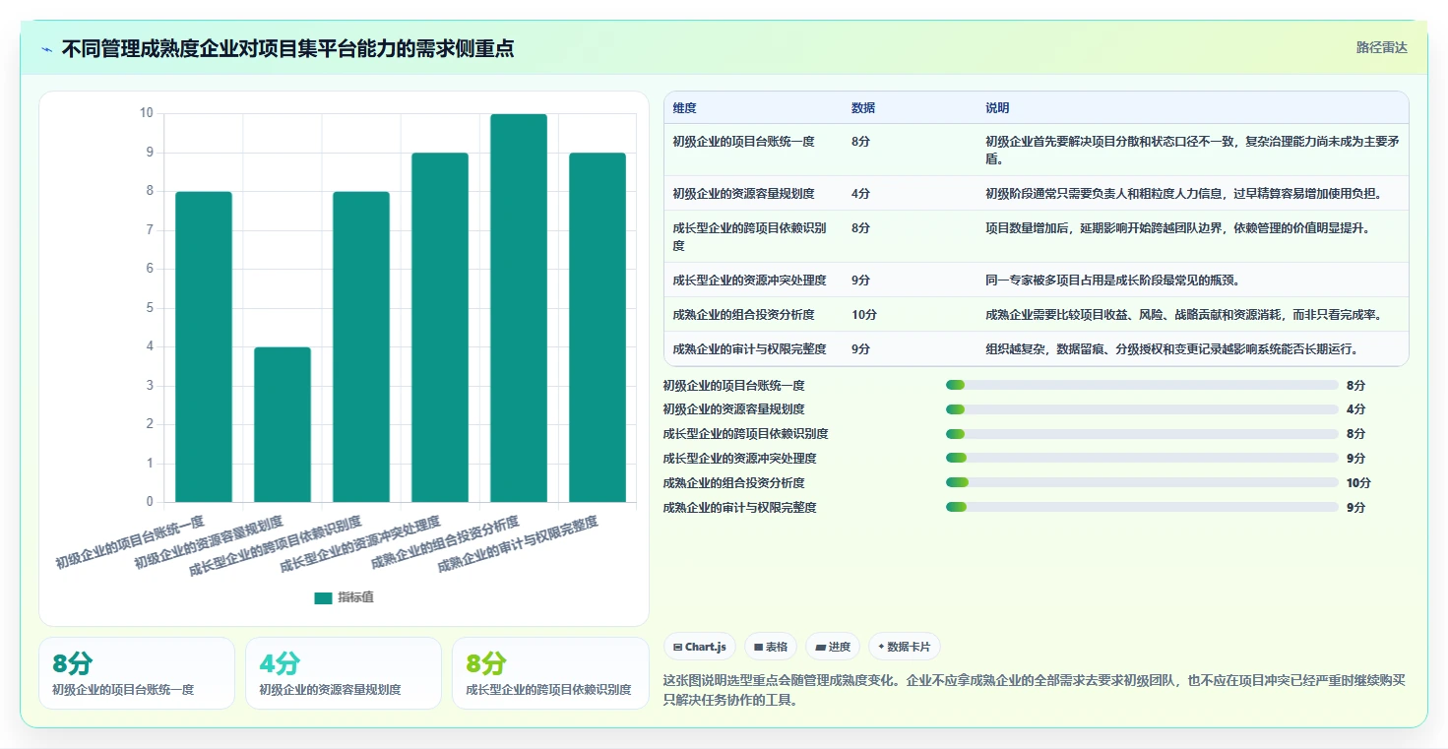Click the footer paragraph starting 这张图说明选型重点

tap(1036, 690)
